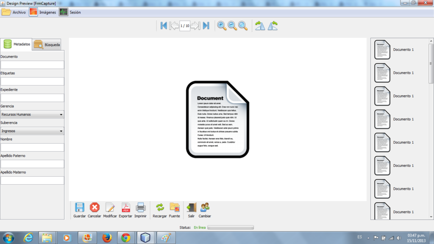Open the Suberencia dropdown showing Ingresos
Viewport: 434px width, 244px height.
click(32, 131)
